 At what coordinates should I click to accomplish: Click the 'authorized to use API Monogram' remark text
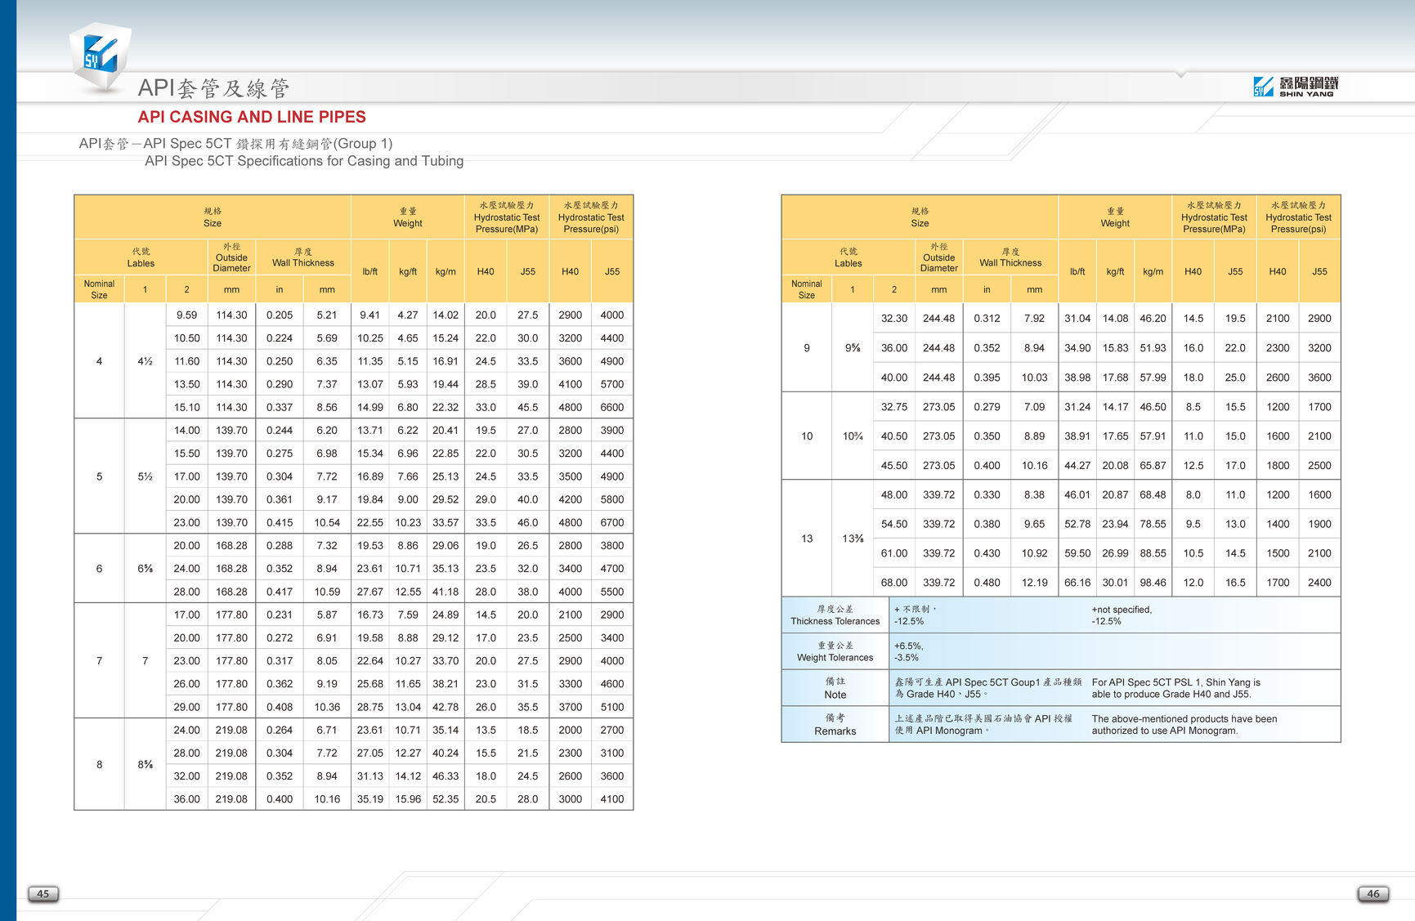[1164, 731]
